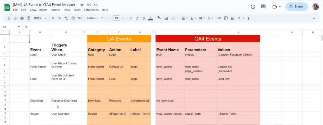Increase decimal places
The image size is (323, 125).
[73, 18]
